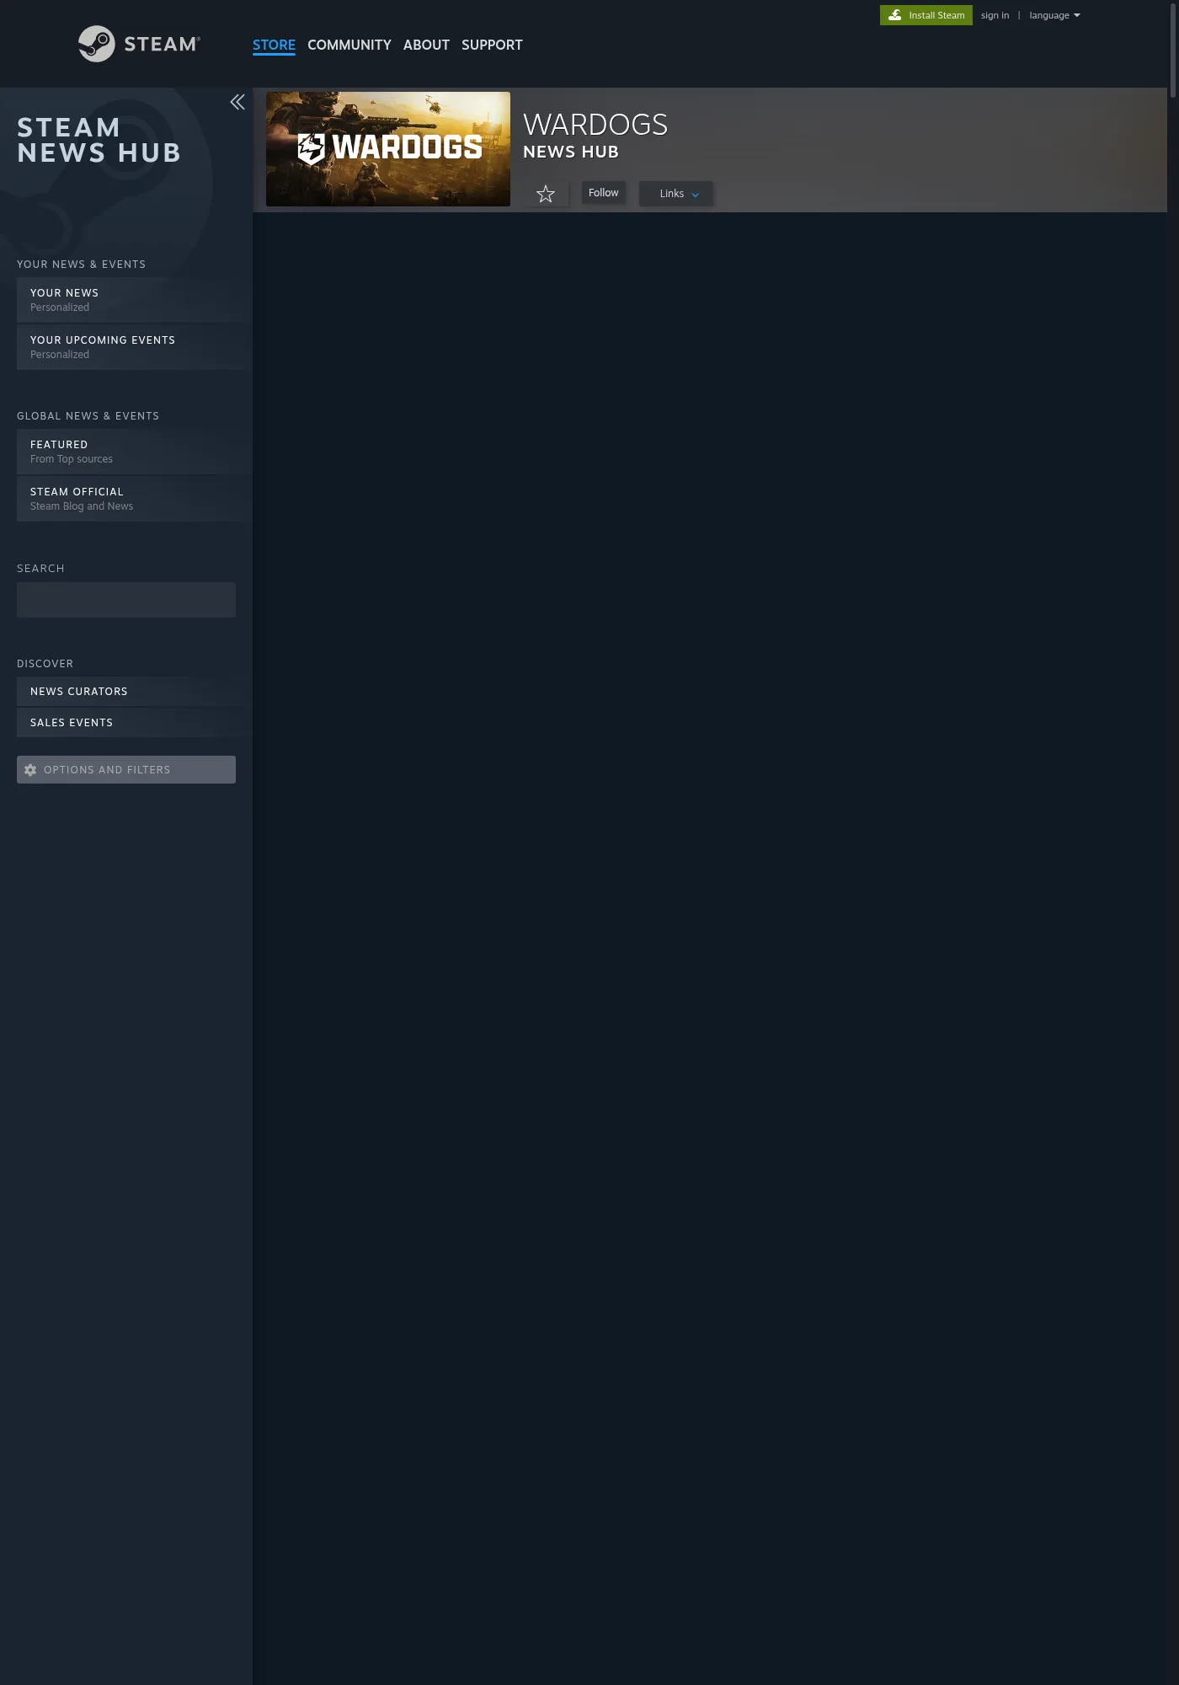The image size is (1179, 1685).
Task: Collapse the news hub sidebar
Action: (x=237, y=102)
